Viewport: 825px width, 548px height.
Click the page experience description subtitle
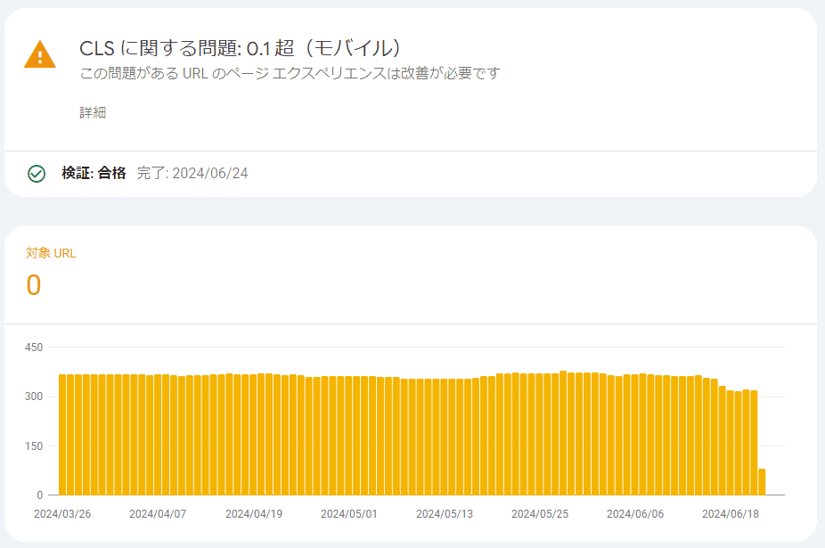click(290, 73)
